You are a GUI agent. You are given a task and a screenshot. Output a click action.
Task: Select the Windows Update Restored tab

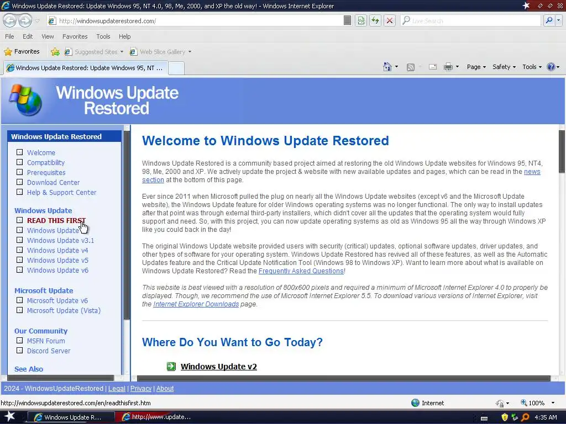point(85,68)
